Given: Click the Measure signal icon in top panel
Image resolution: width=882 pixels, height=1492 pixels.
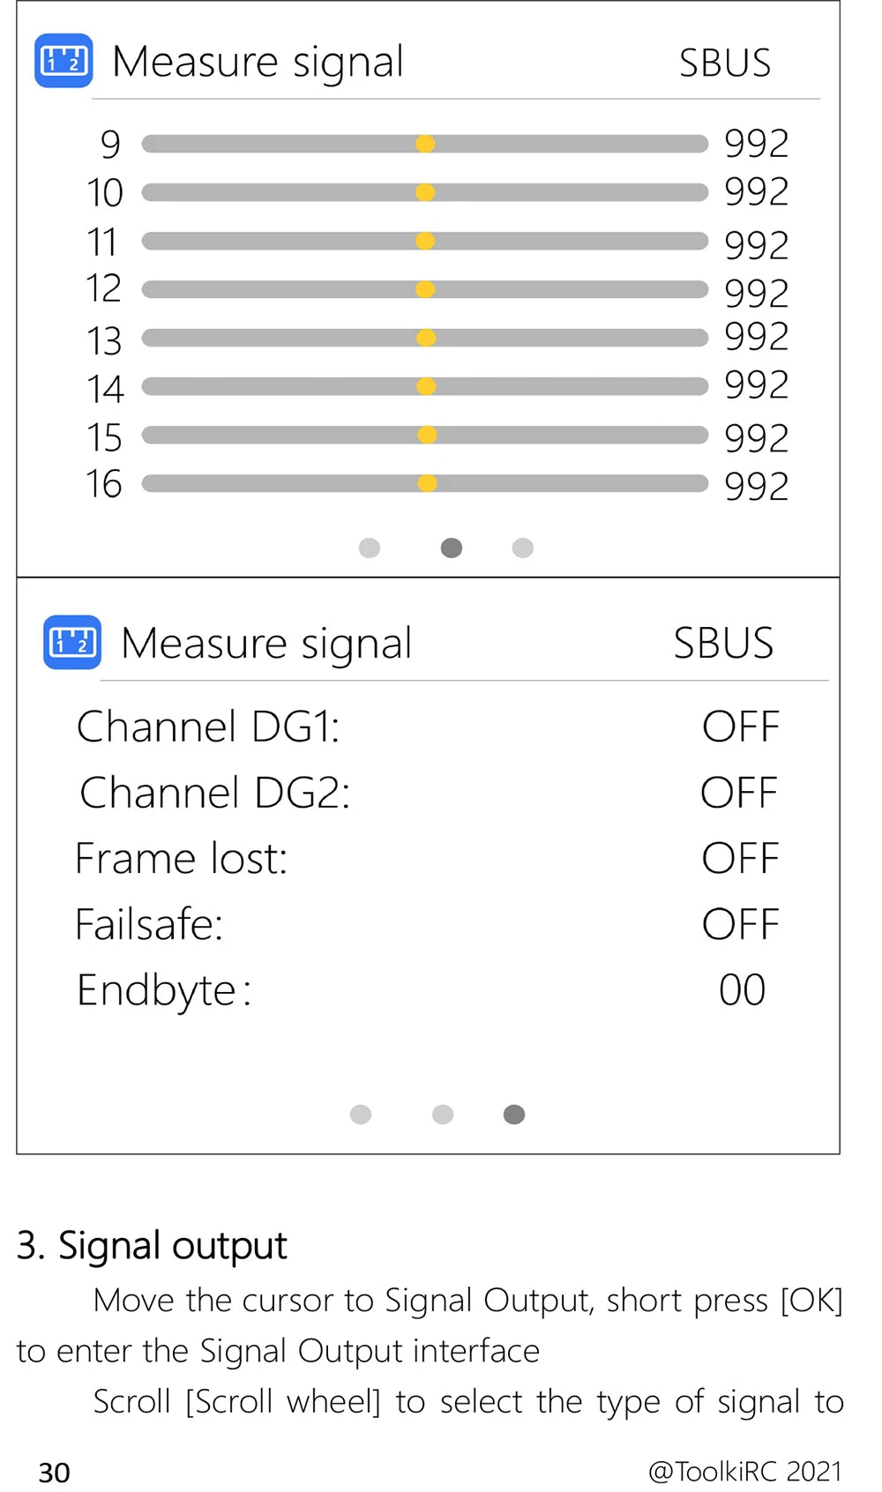Looking at the screenshot, I should [x=64, y=61].
